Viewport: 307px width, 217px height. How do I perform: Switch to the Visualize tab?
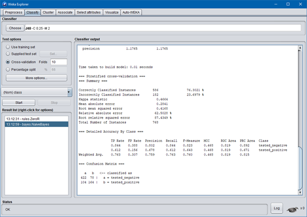(x=113, y=12)
